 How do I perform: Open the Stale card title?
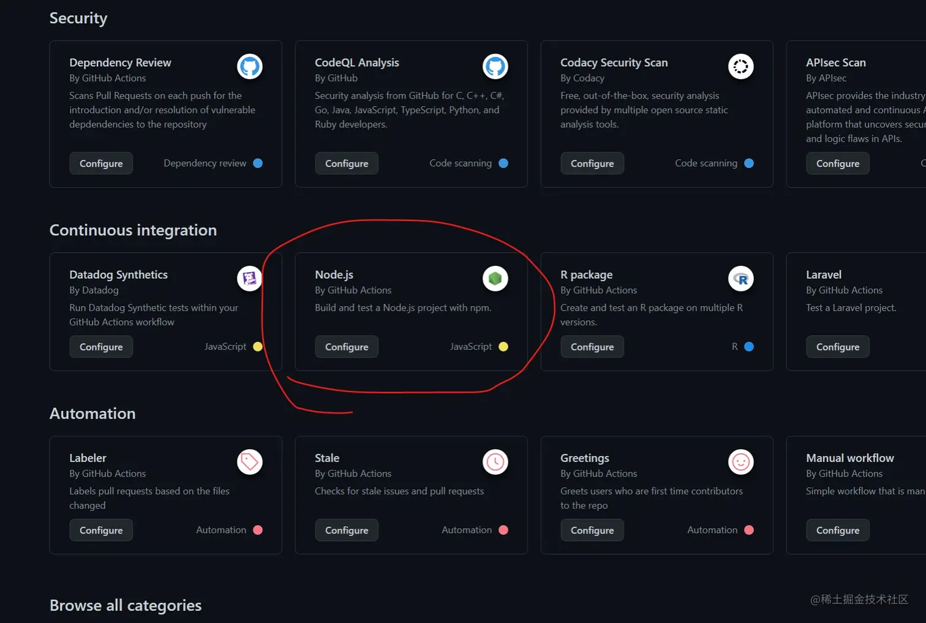[x=327, y=458]
